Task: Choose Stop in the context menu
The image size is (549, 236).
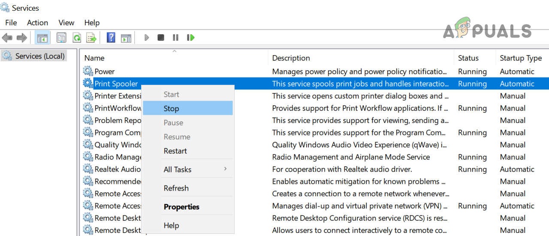Action: (171, 108)
